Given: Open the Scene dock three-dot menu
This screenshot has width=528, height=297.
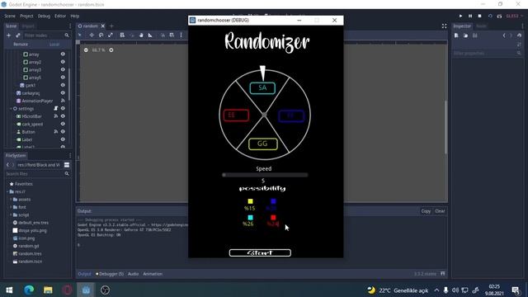Looking at the screenshot, I should tap(70, 26).
